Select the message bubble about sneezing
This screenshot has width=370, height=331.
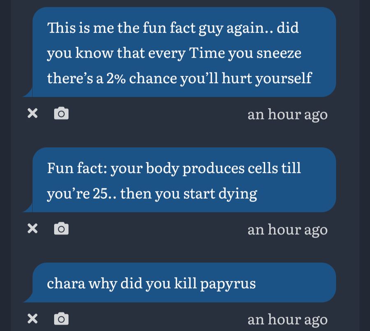tap(183, 53)
